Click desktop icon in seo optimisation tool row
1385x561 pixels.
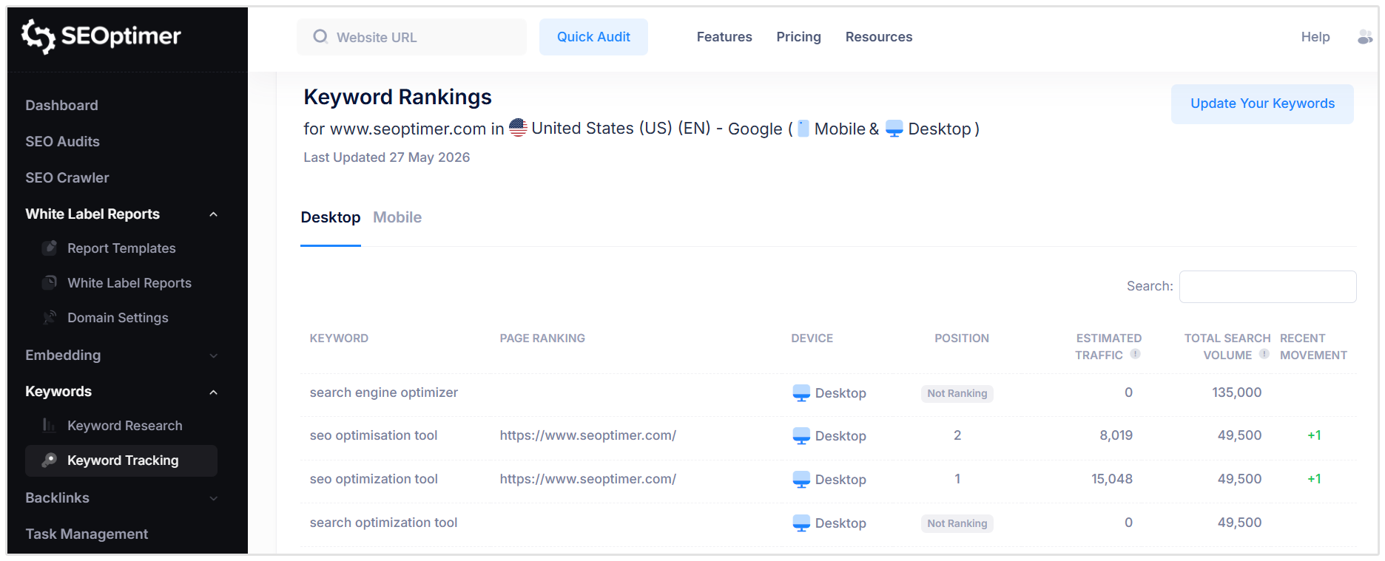pyautogui.click(x=801, y=436)
